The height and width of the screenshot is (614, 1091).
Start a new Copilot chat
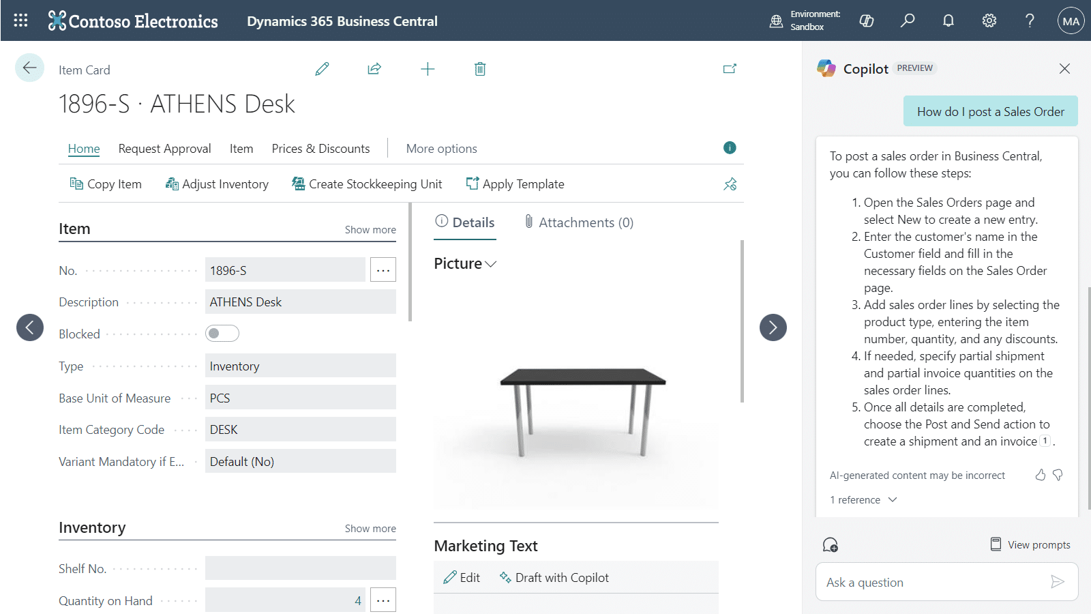(x=831, y=544)
